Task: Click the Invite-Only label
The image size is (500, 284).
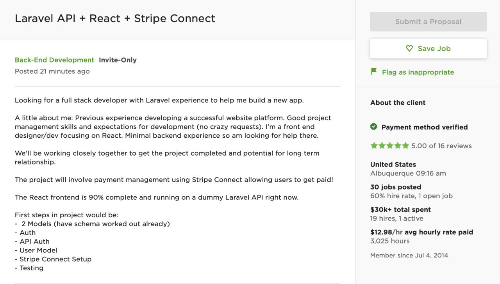Action: pyautogui.click(x=118, y=60)
